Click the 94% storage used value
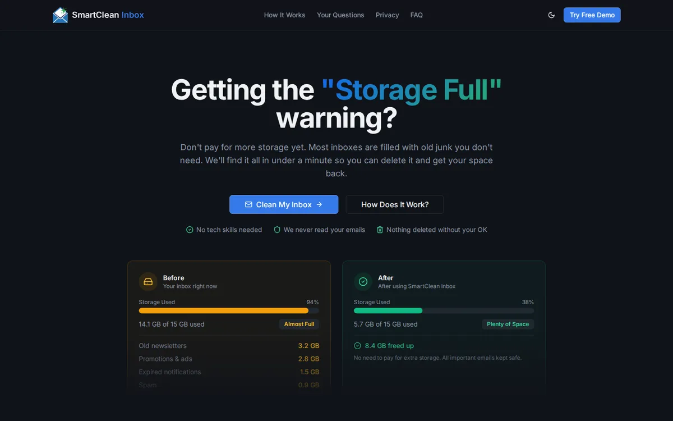The image size is (673, 421). click(312, 302)
